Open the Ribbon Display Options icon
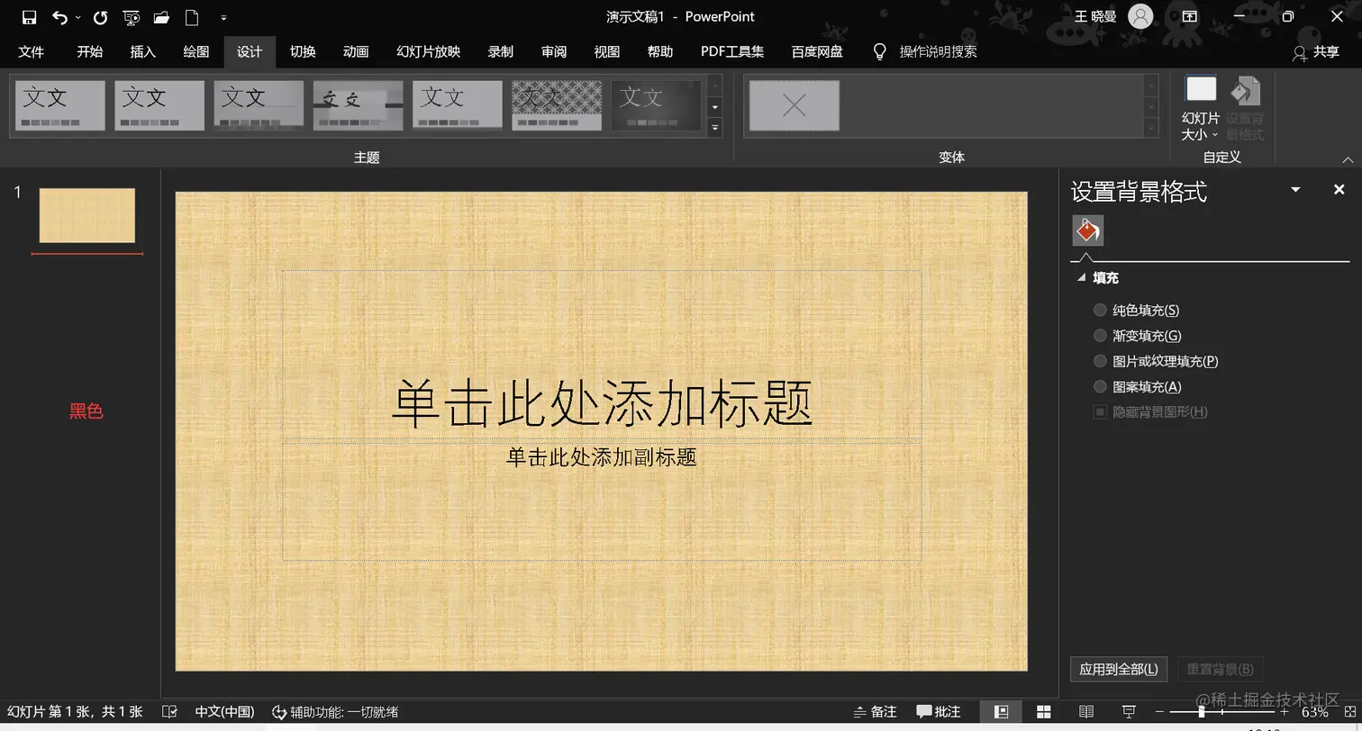 tap(1189, 16)
